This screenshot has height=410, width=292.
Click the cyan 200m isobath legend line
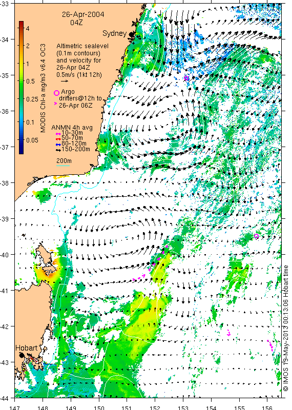coord(63,166)
